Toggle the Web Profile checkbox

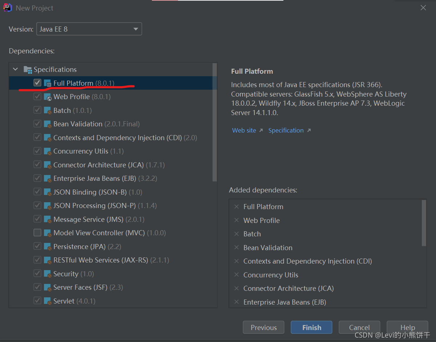click(37, 97)
